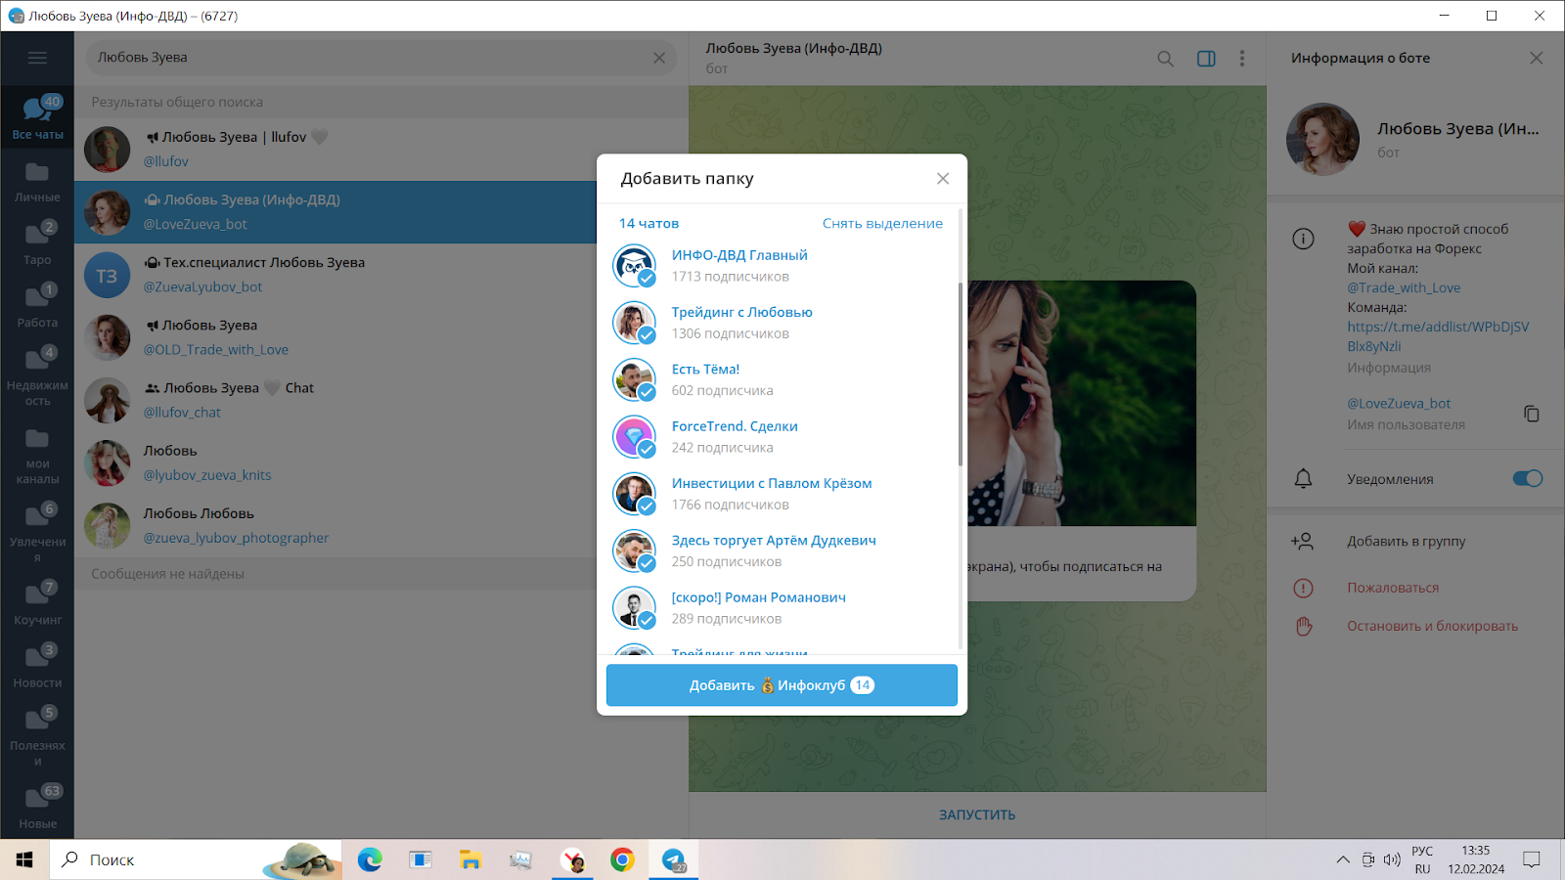Open the t.me/addlist team link
This screenshot has width=1565, height=880.
(1438, 336)
